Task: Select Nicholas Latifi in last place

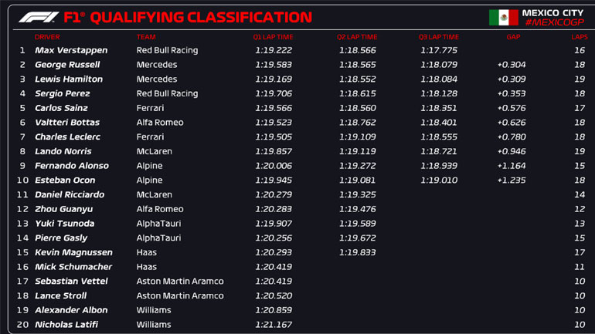Action: pos(67,325)
